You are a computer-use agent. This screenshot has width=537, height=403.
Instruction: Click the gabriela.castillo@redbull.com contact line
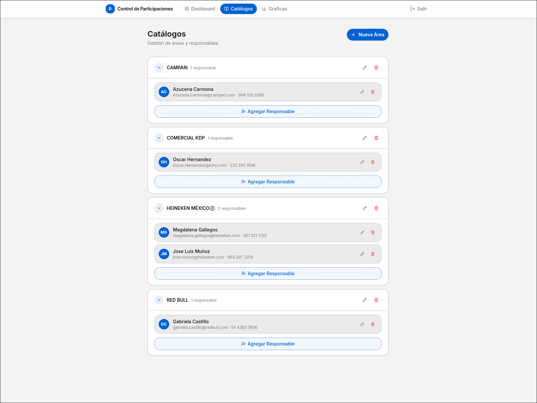[215, 327]
